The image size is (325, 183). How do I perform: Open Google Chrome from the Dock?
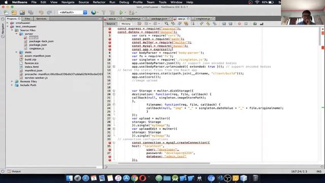[134, 178]
